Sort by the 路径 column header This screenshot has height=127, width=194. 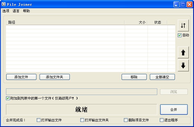coord(65,22)
